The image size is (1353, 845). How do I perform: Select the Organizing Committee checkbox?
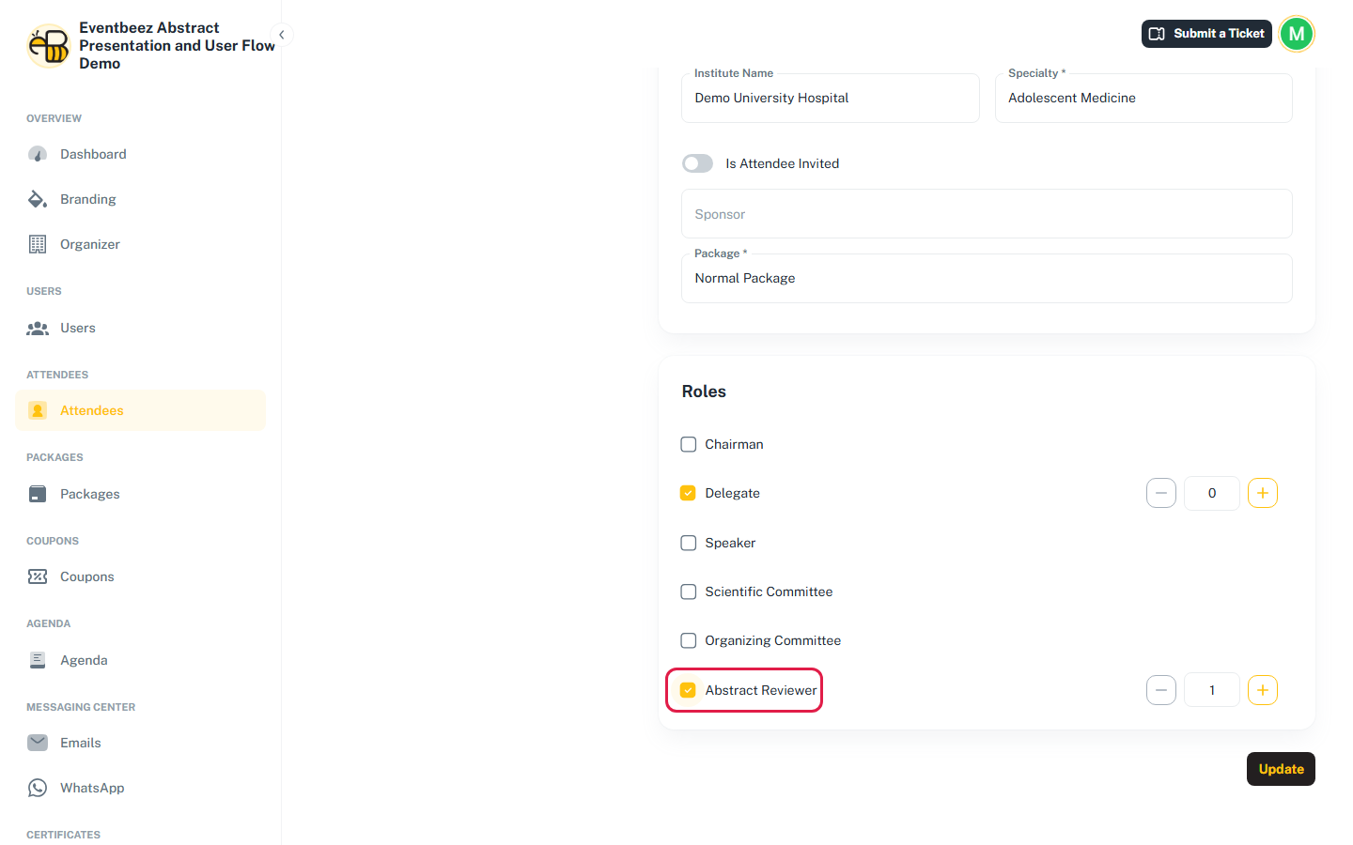[689, 640]
